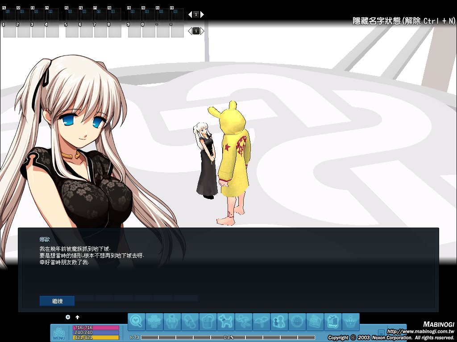Click the sprout icon in toolbar
The height and width of the screenshot is (342, 457).
(262, 321)
